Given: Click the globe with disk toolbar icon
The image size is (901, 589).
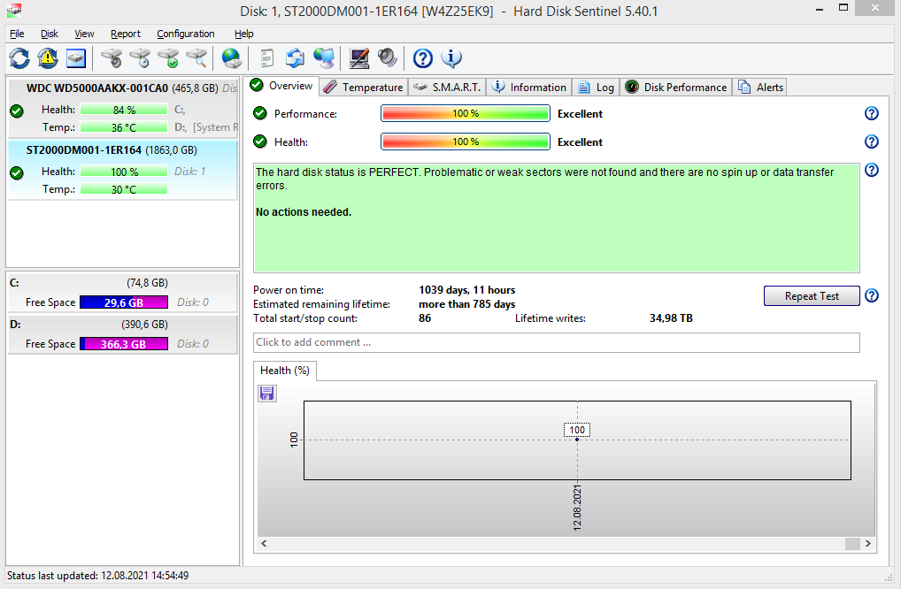Looking at the screenshot, I should [x=232, y=58].
